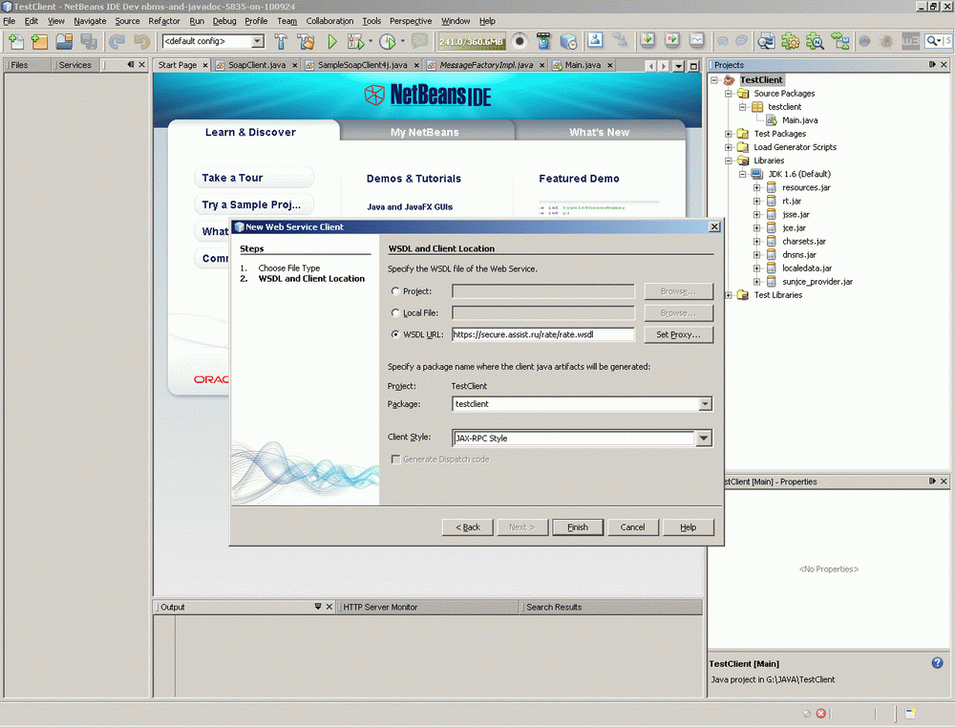This screenshot has height=728, width=955.
Task: Click the Debug Main Project icon
Action: tap(355, 41)
